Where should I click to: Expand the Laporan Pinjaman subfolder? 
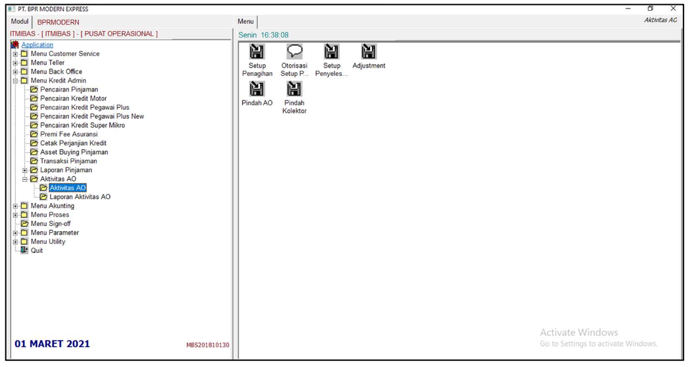(25, 170)
